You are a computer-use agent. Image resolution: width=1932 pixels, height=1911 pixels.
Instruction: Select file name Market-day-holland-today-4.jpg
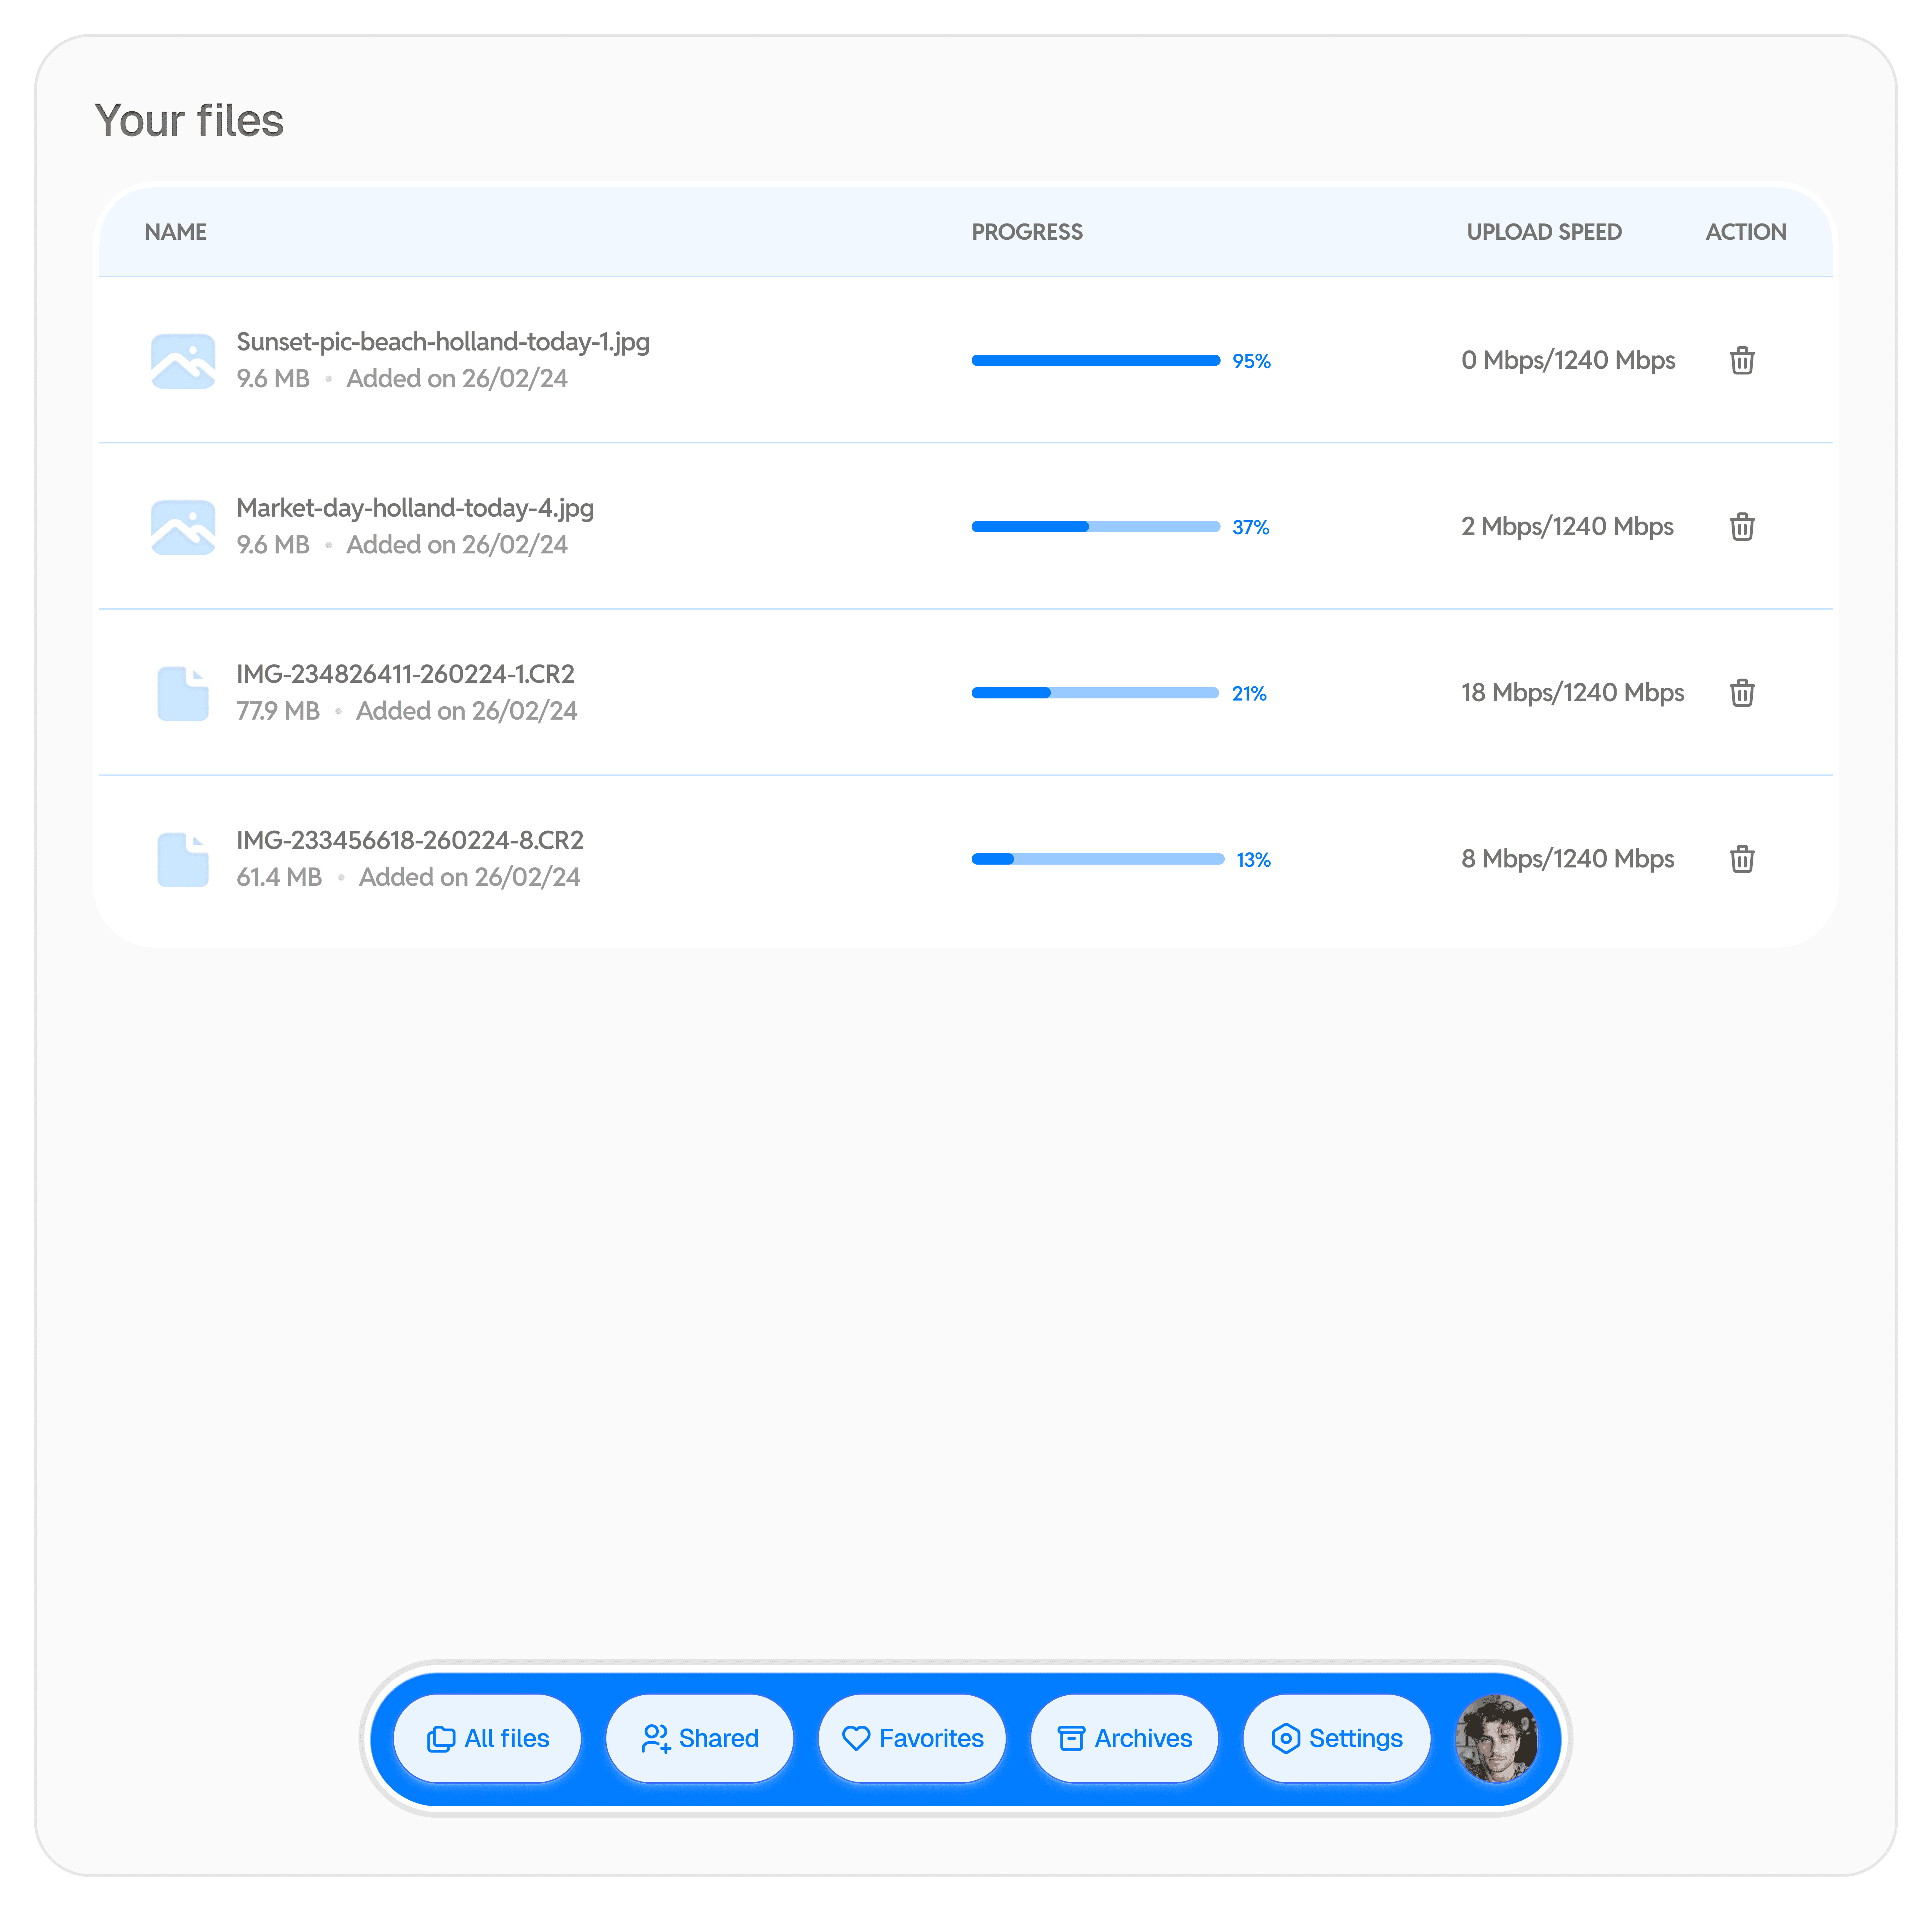(x=415, y=508)
